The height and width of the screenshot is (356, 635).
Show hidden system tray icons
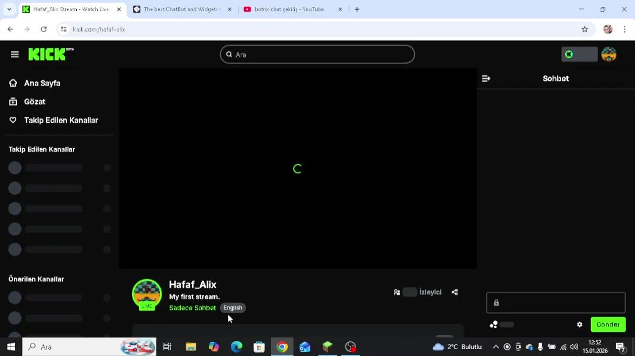coord(496,347)
